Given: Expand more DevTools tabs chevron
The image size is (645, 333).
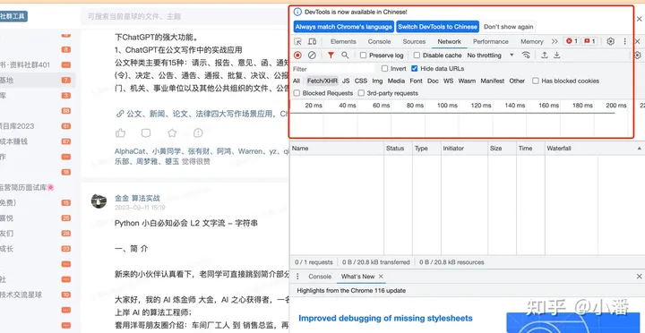Looking at the screenshot, I should (555, 41).
